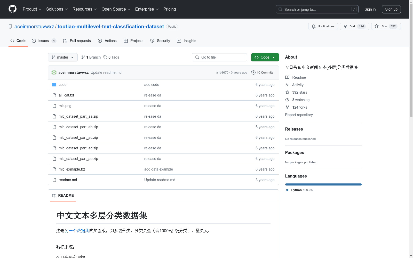The width and height of the screenshot is (413, 258).
Task: Switch to the Insights tab
Action: 186,41
